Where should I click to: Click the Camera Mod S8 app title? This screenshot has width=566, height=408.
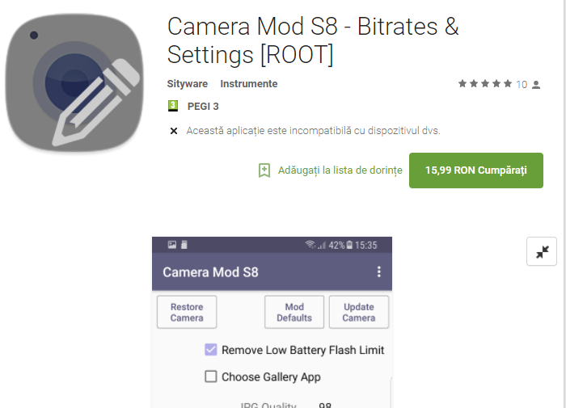tap(313, 40)
